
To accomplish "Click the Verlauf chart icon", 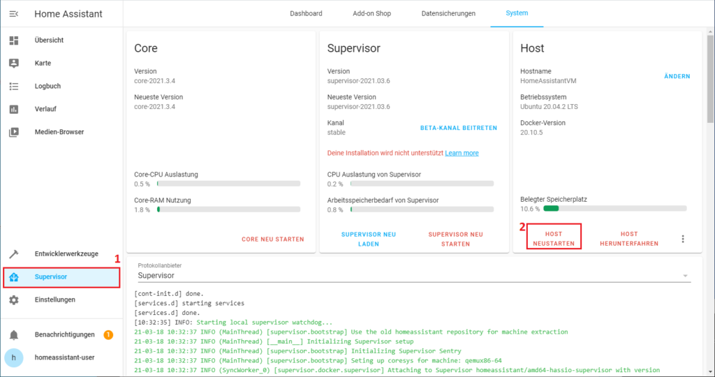I will point(14,110).
